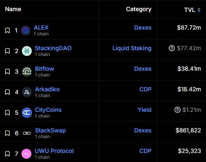Click the Arkadiko logo icon
The height and width of the screenshot is (162, 206).
[27, 92]
